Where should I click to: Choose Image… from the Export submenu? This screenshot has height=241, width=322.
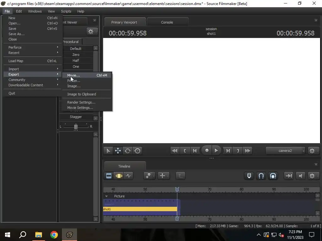point(87,86)
